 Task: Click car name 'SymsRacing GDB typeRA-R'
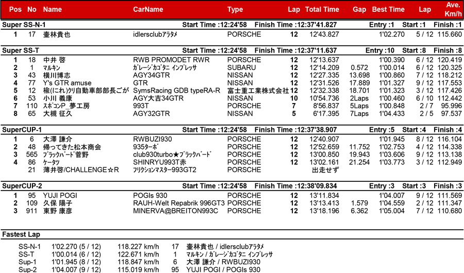(177, 91)
